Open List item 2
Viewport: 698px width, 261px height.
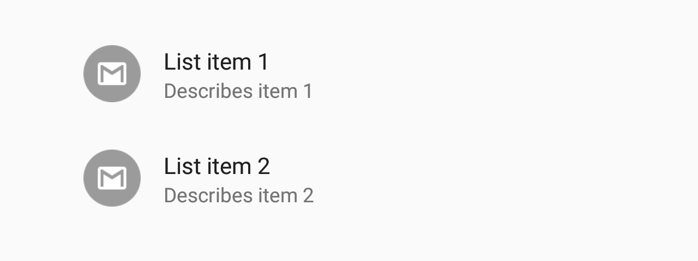click(x=349, y=178)
